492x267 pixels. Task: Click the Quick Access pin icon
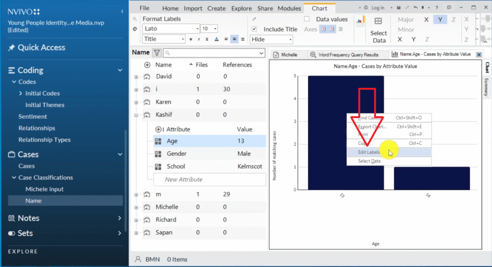pyautogui.click(x=12, y=48)
